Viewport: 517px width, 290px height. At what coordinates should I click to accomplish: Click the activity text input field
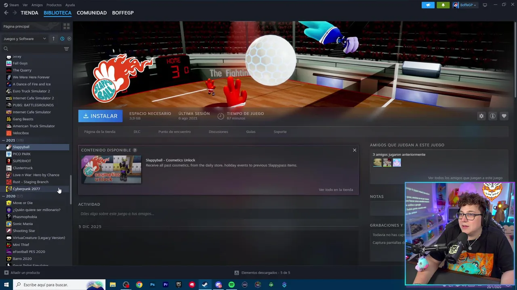coord(218,214)
